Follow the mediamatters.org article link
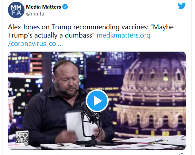Screen dimensions: 195x155 (124, 35)
